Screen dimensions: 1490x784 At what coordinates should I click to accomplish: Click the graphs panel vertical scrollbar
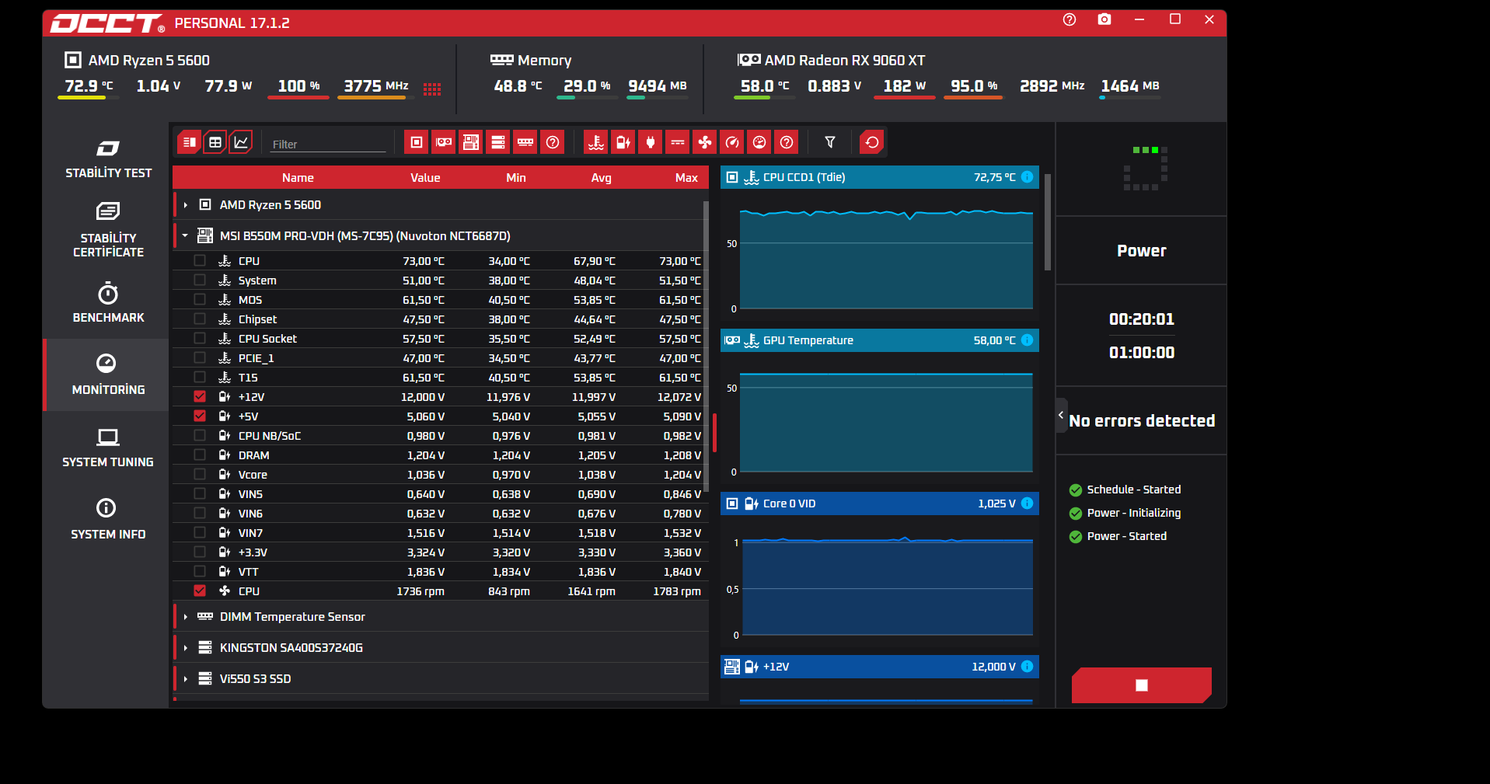tap(1048, 221)
